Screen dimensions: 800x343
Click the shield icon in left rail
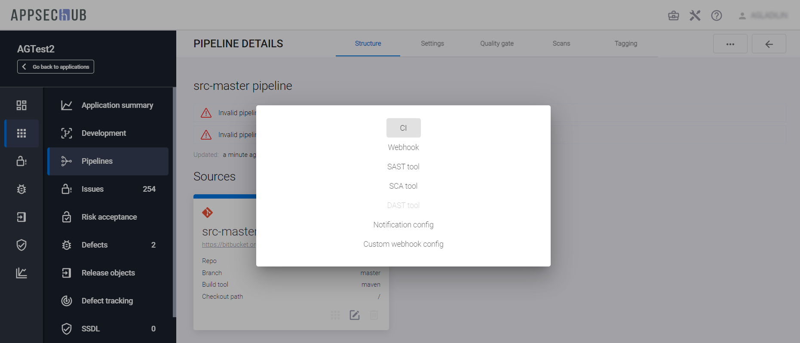[x=21, y=245]
